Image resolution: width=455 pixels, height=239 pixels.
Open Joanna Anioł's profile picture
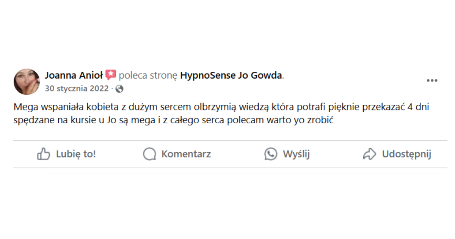(x=27, y=82)
